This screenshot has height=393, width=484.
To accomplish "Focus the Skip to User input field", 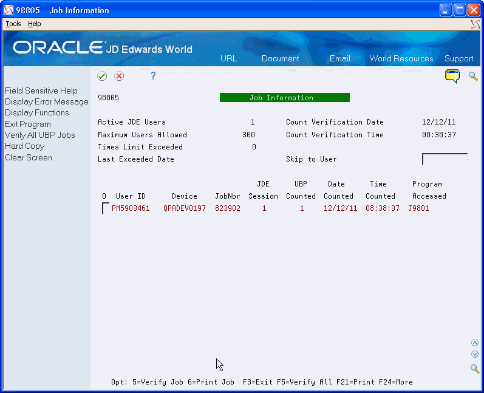I will [445, 159].
